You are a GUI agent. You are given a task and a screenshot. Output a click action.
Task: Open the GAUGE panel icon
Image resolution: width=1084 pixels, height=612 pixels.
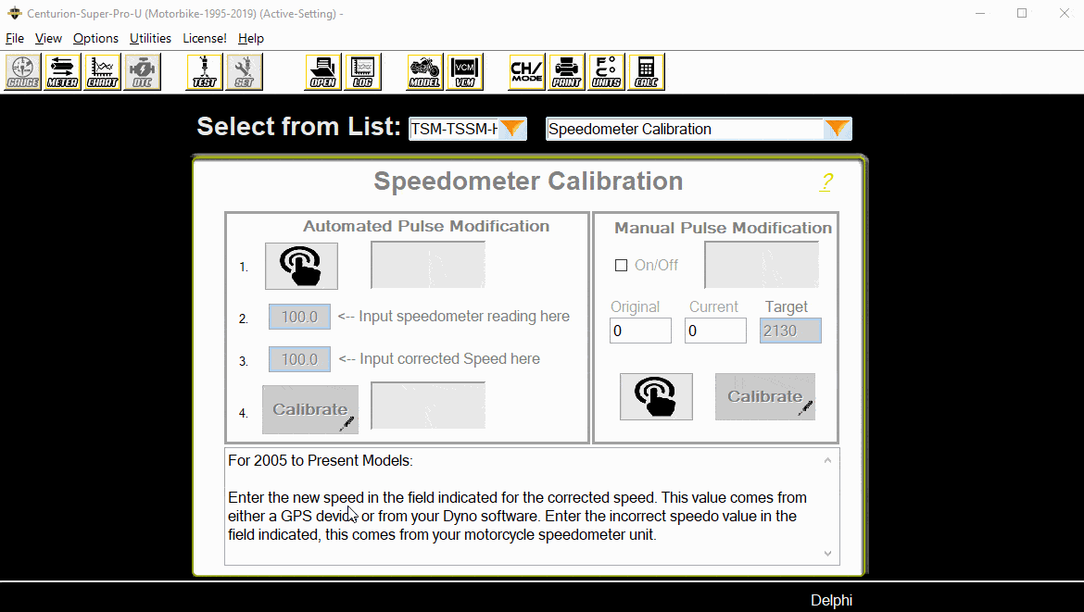(x=21, y=71)
